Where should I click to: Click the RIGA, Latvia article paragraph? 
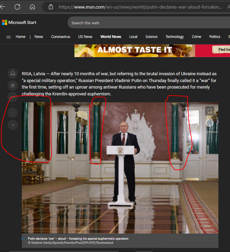click(x=119, y=84)
